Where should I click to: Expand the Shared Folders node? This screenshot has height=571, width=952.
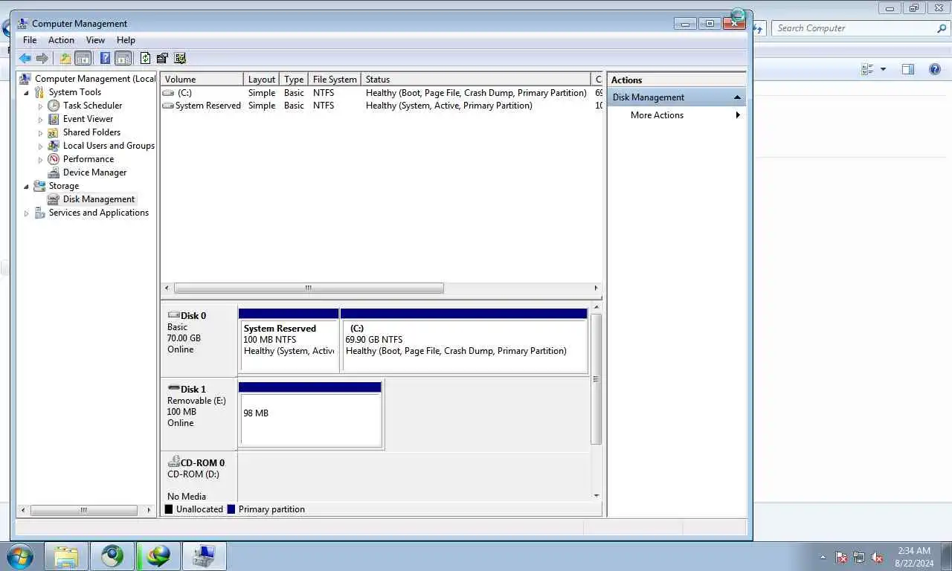click(x=40, y=132)
